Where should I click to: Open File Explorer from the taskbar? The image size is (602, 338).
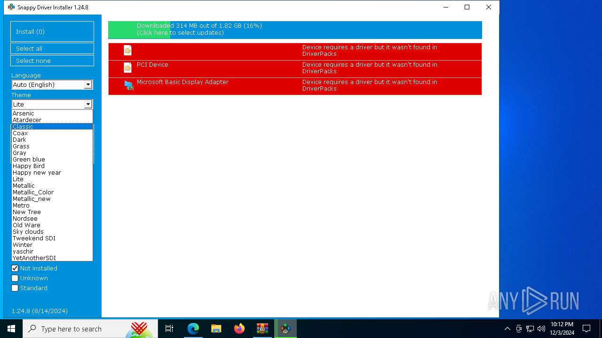[216, 329]
